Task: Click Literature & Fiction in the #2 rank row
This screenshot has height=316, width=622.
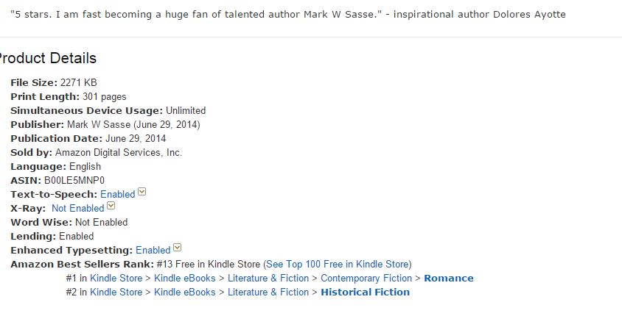Action: [x=268, y=292]
